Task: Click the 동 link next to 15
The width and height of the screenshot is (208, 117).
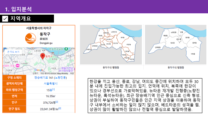Action: (51, 90)
